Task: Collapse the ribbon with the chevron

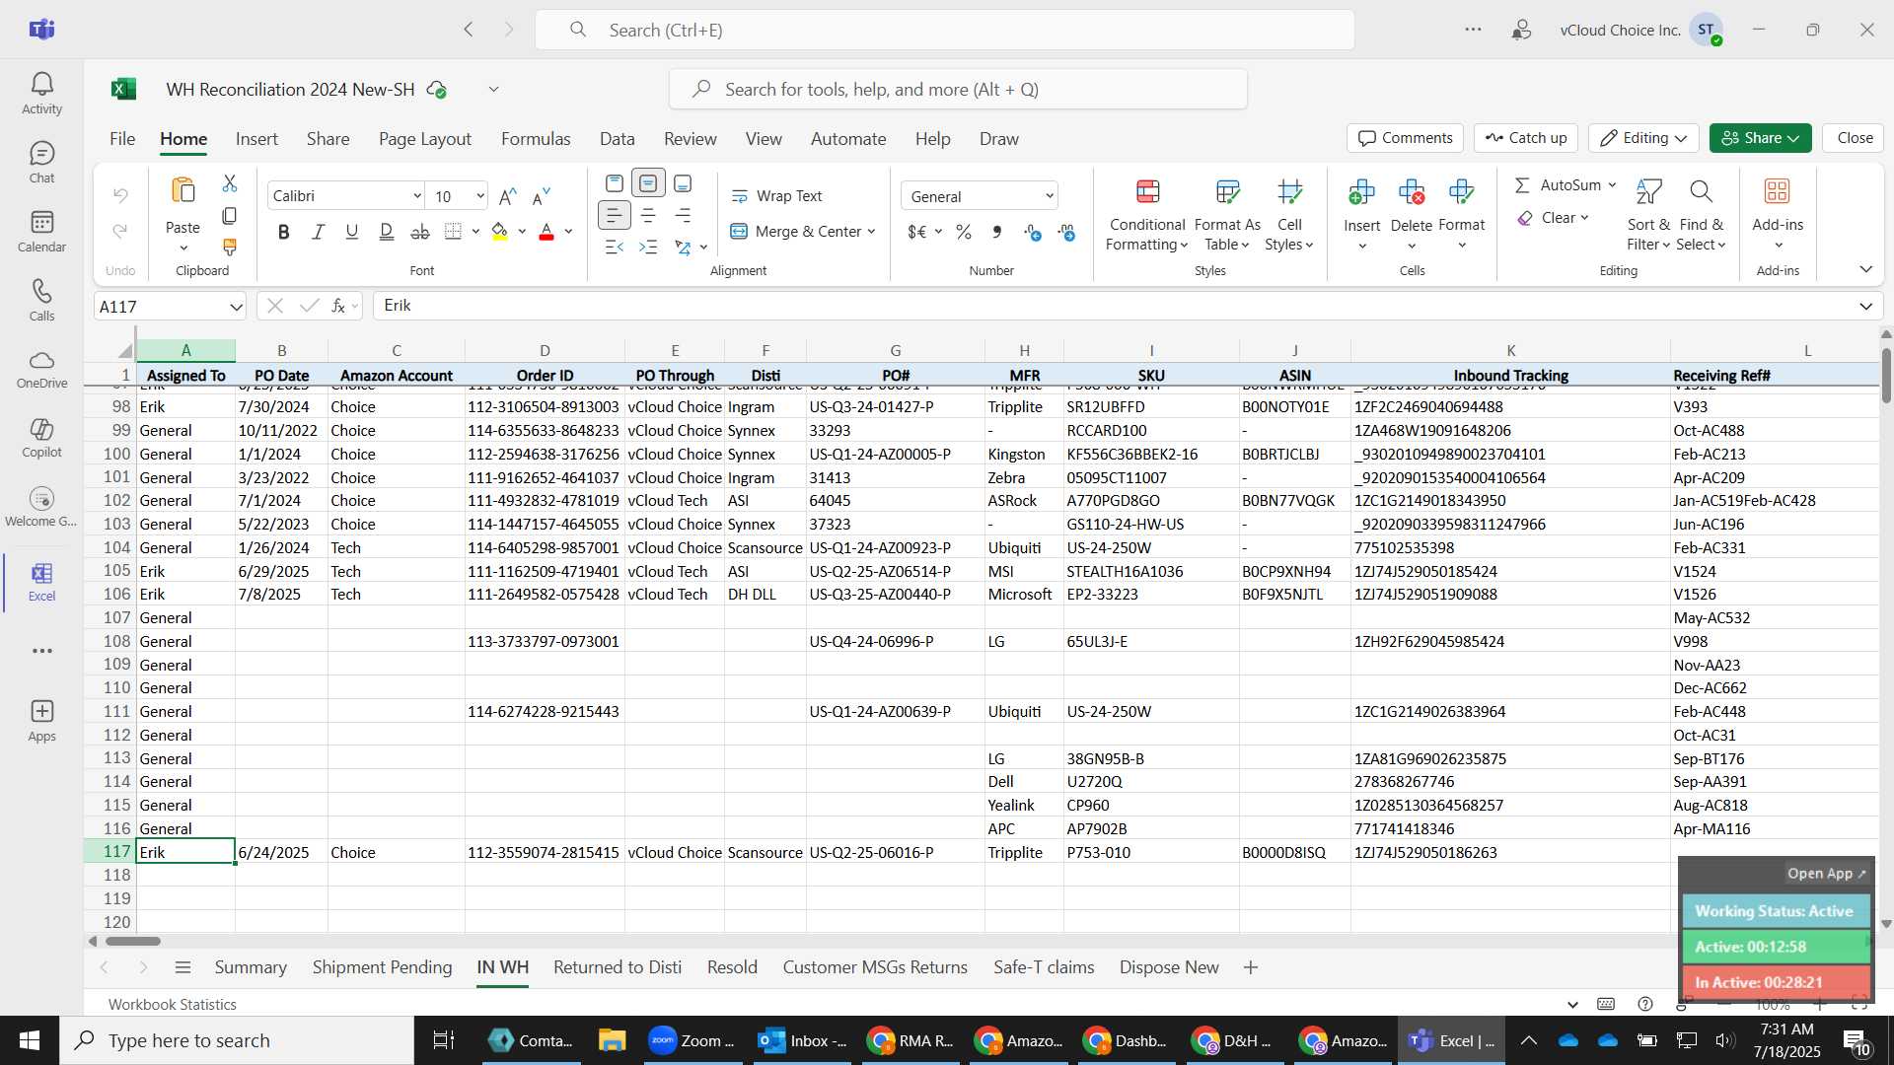Action: pos(1865,269)
